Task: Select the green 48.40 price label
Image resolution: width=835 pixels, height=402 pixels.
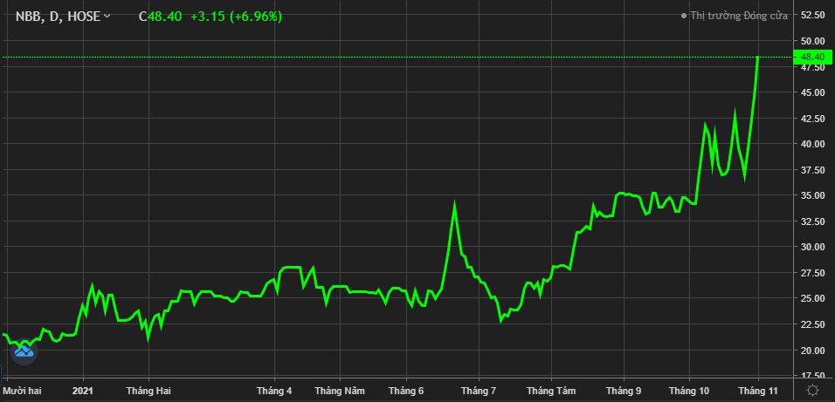Action: pyautogui.click(x=812, y=57)
